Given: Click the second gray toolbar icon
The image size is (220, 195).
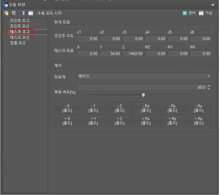Looking at the screenshot, I should click(14, 13).
